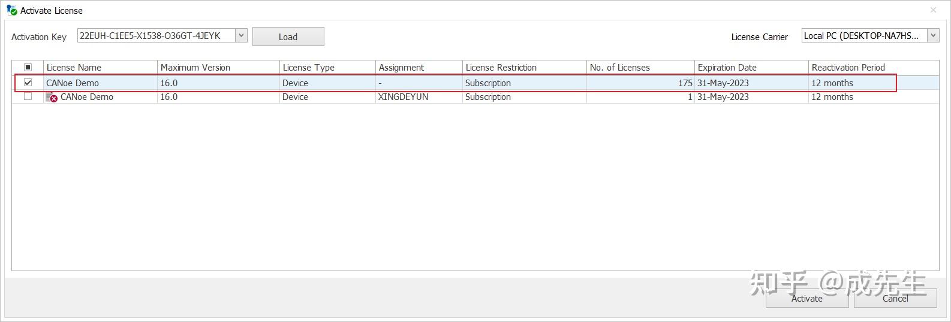Uncheck the CANoe Demo 175-license row
This screenshot has width=951, height=322.
[x=28, y=83]
